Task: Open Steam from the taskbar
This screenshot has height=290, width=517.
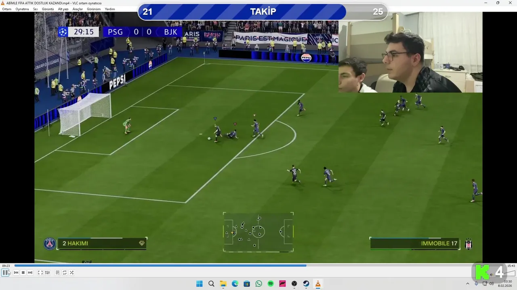Action: 306,284
